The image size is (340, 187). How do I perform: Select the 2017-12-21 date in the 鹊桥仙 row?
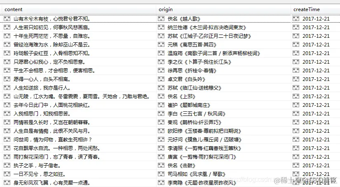[316, 122]
